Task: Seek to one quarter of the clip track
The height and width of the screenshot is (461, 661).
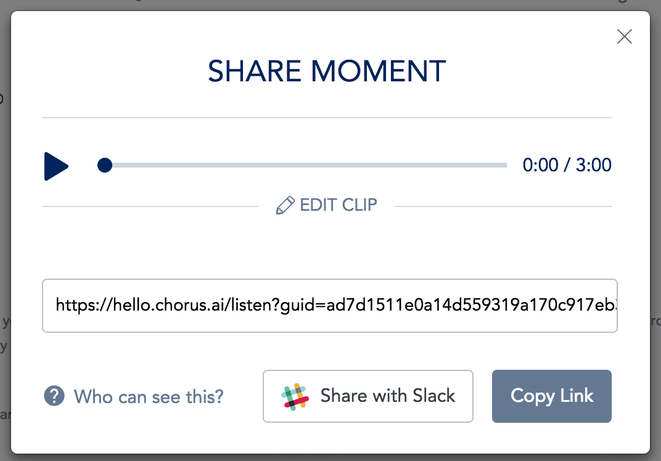Action: point(205,165)
